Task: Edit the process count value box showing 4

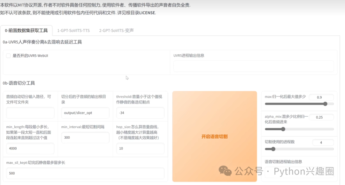Action: tap(323, 142)
